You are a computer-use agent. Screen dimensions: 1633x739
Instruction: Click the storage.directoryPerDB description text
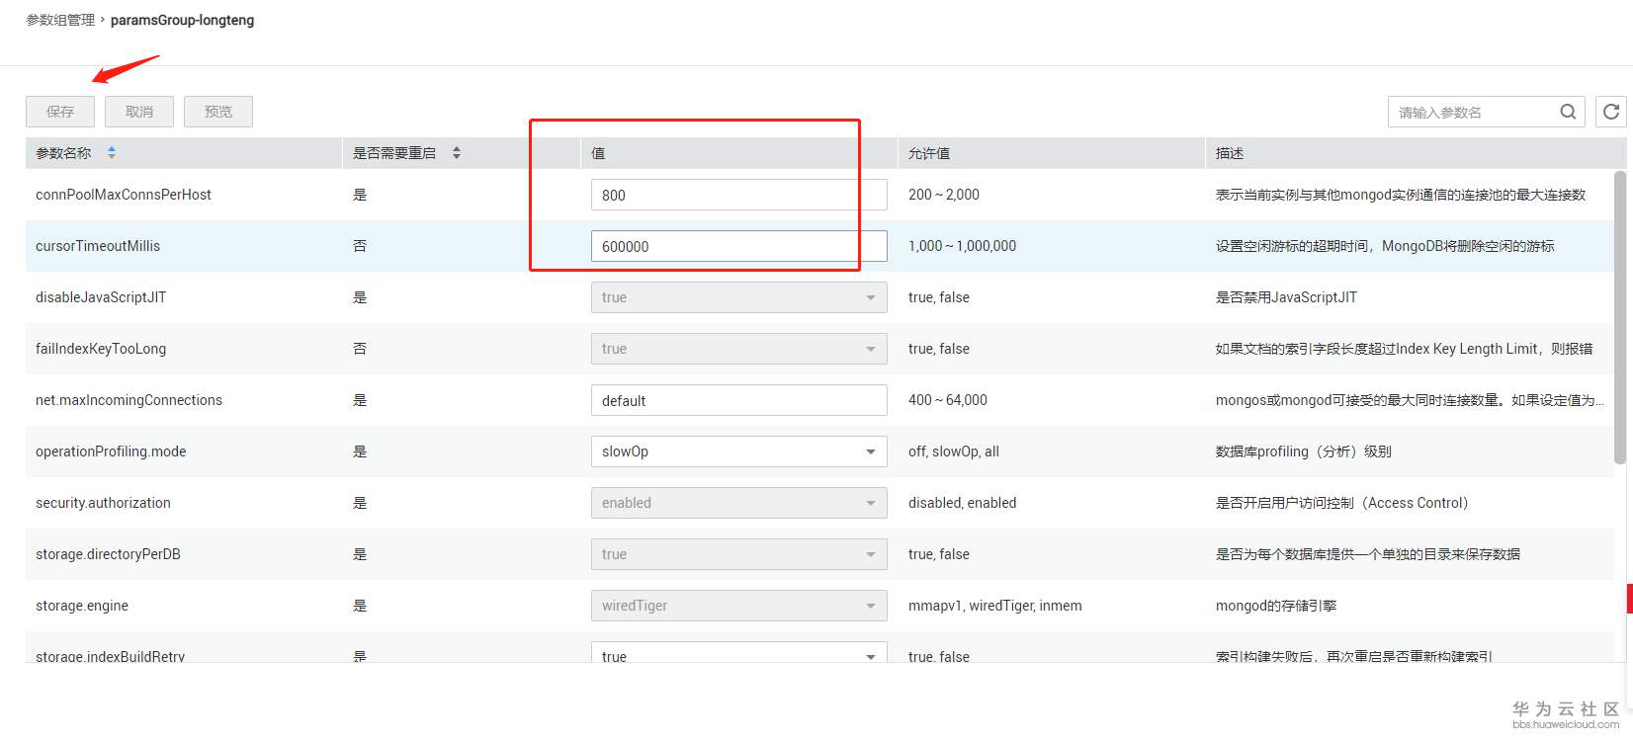click(1368, 554)
